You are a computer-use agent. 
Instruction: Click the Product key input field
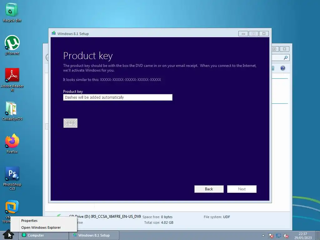118,97
